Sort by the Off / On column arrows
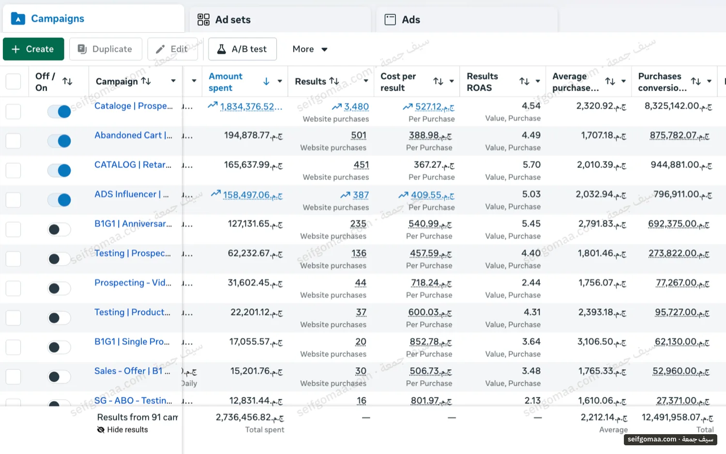 67,81
